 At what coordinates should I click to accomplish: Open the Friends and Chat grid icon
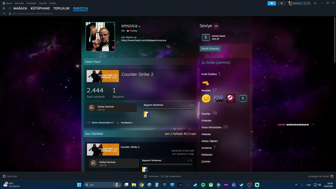click(332, 176)
